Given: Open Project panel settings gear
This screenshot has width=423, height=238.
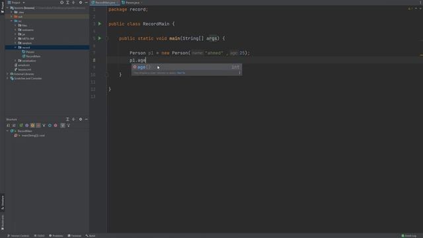Looking at the screenshot, I should click(x=81, y=3).
